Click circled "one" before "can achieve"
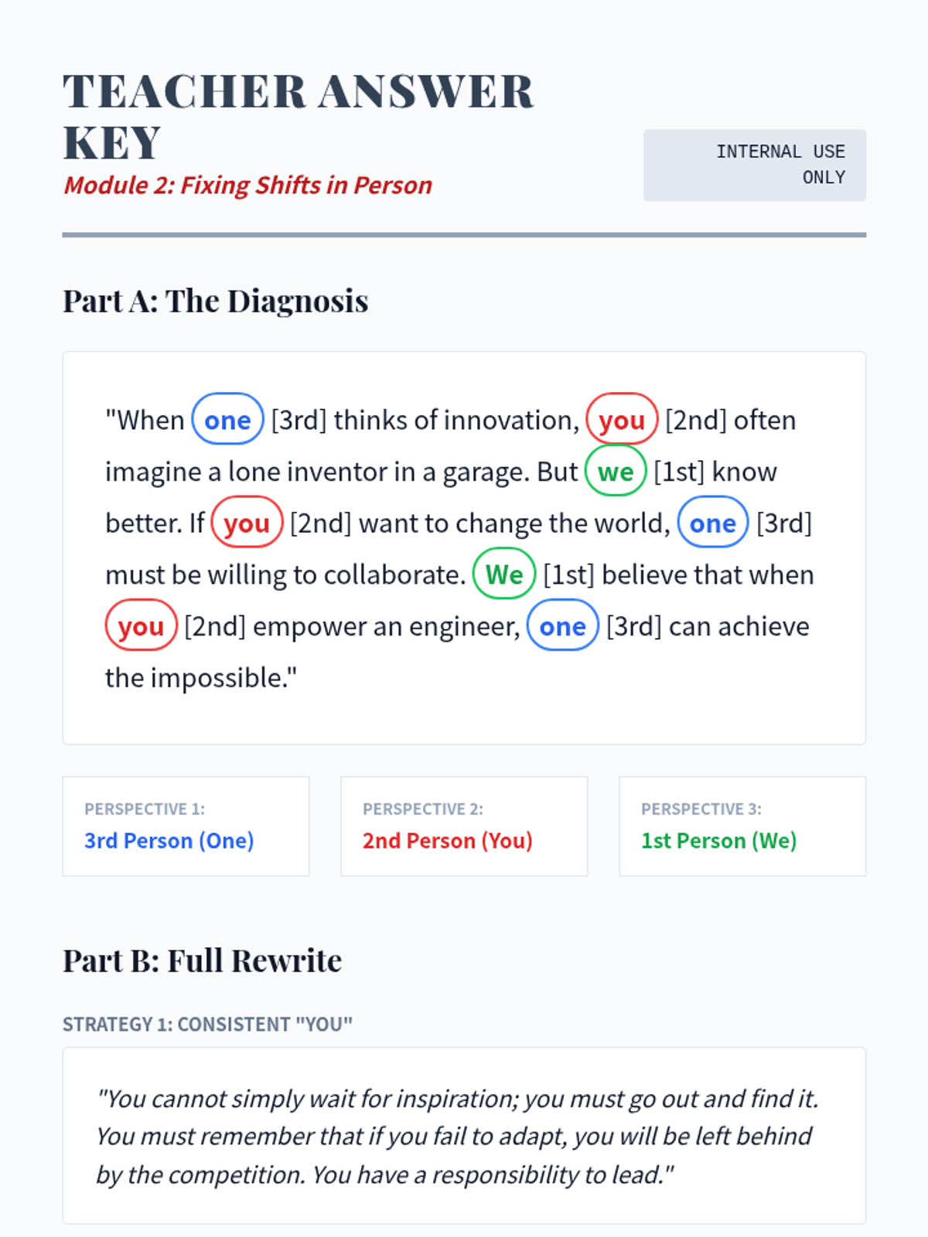 click(x=562, y=626)
